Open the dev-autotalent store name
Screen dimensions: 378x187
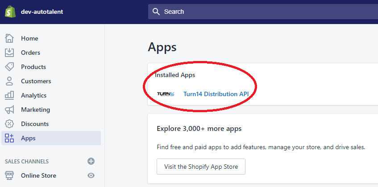pos(42,12)
